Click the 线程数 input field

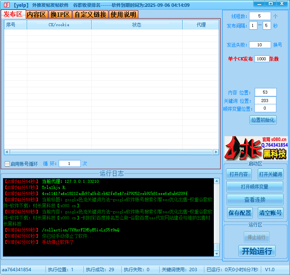tap(260, 16)
